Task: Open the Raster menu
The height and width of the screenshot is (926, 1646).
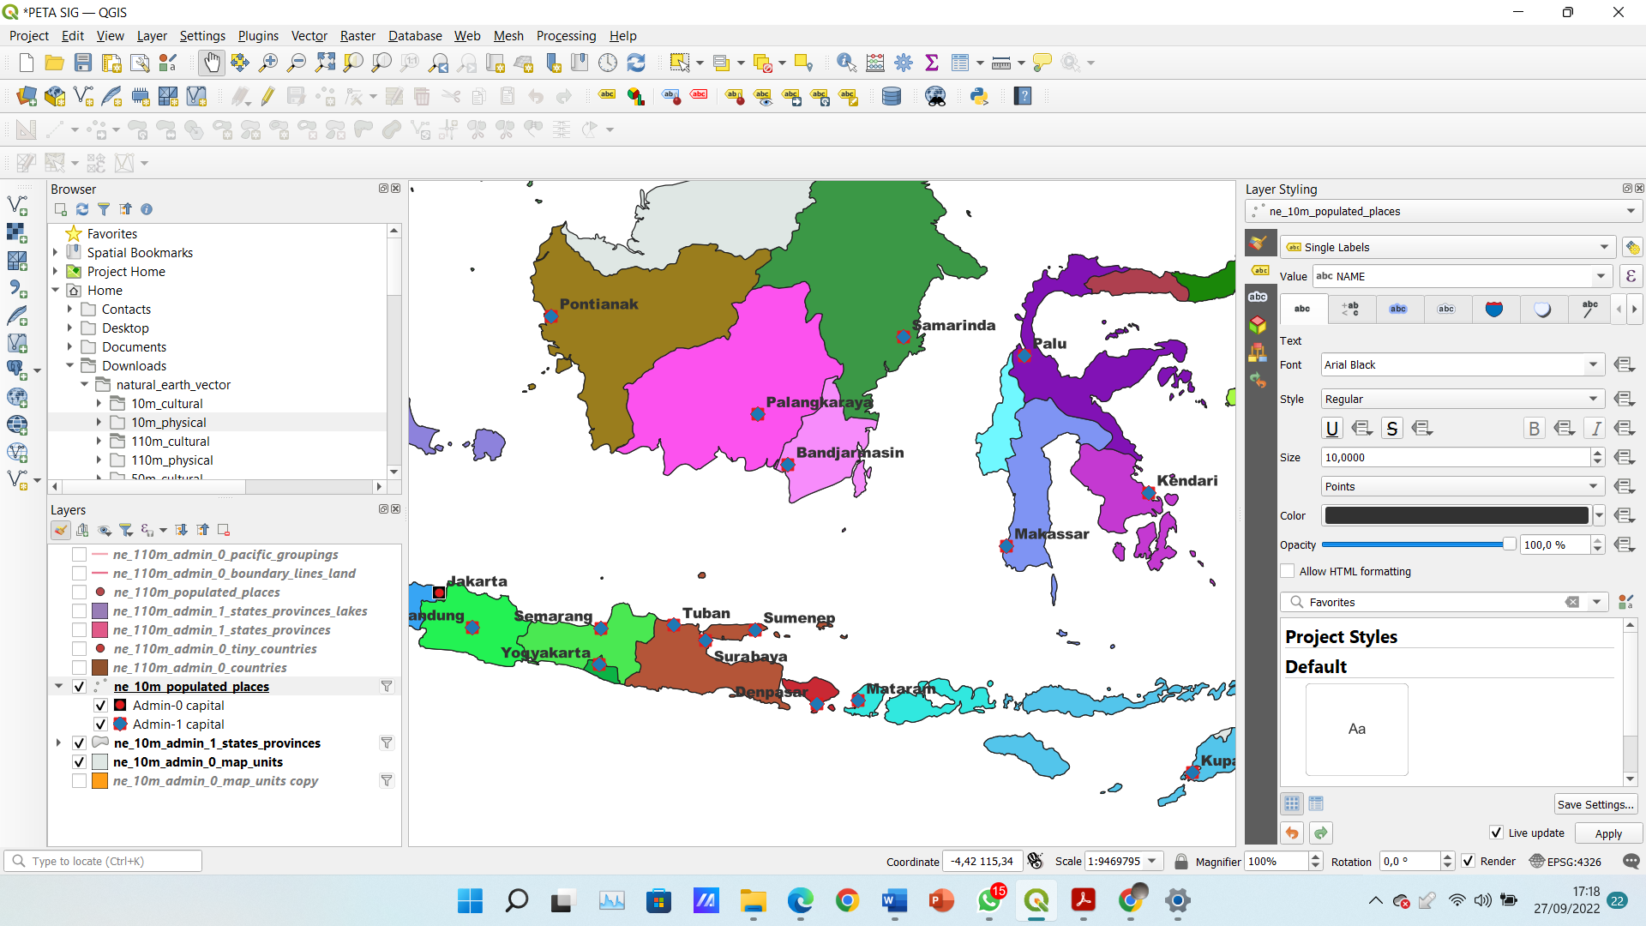Action: click(357, 36)
